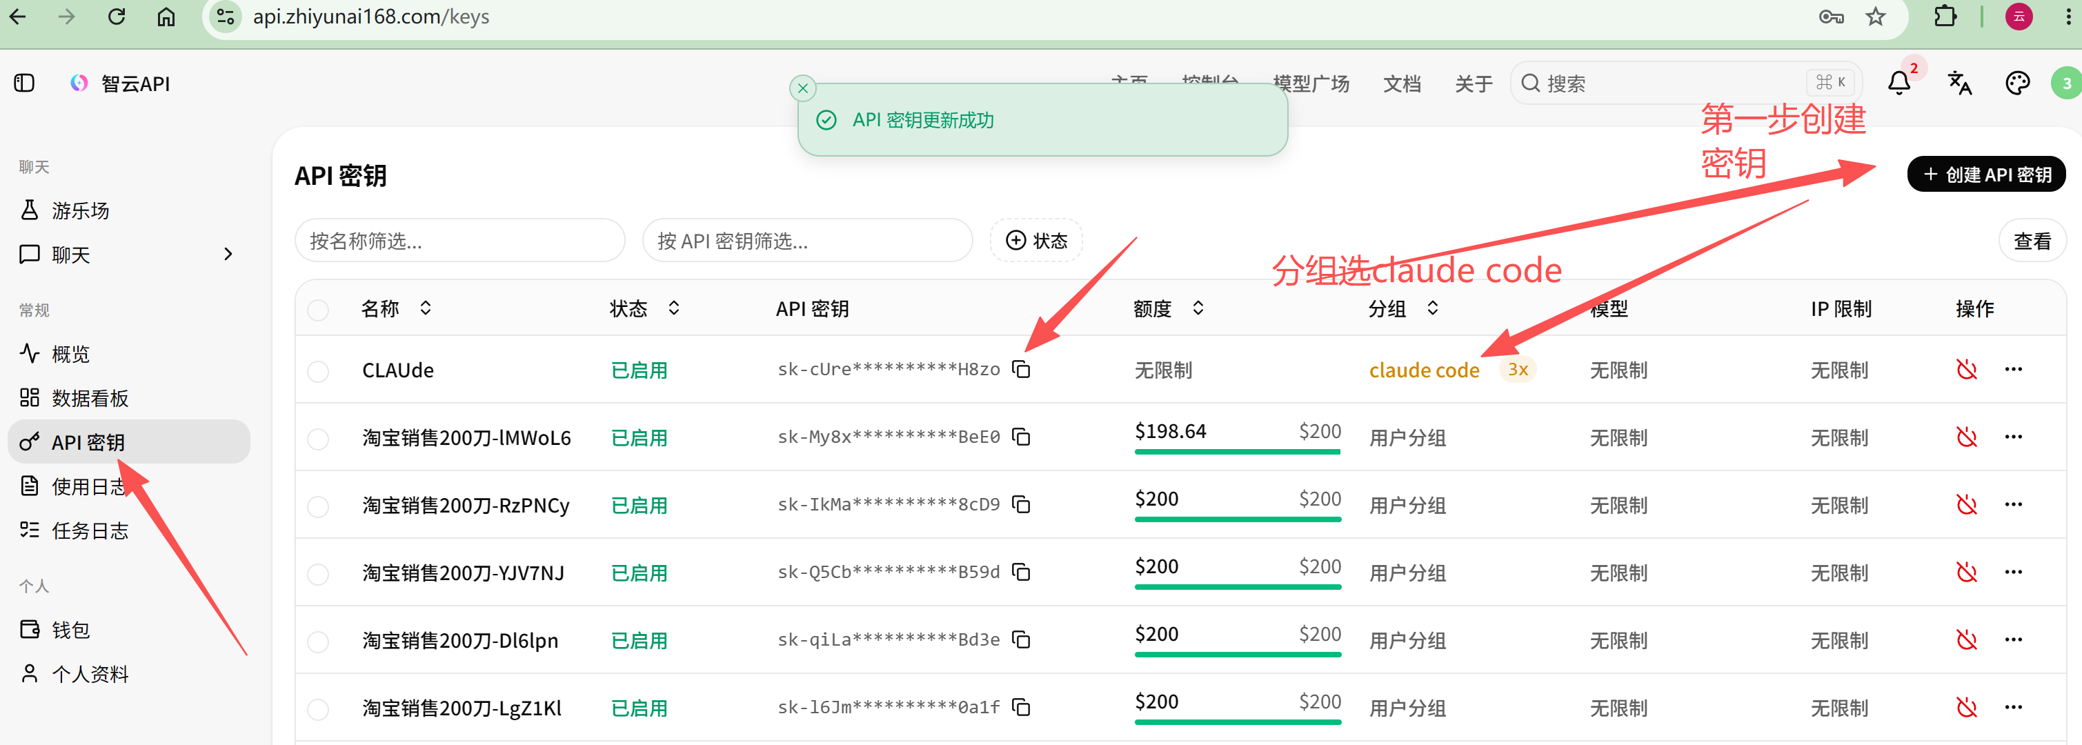The width and height of the screenshot is (2082, 745).
Task: Open 个人资料 in the sidebar
Action: [129, 675]
